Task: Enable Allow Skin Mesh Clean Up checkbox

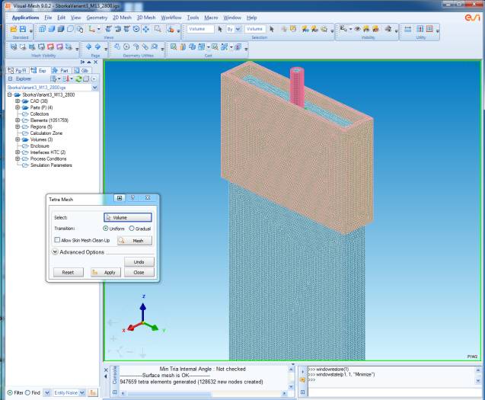Action: click(x=57, y=240)
